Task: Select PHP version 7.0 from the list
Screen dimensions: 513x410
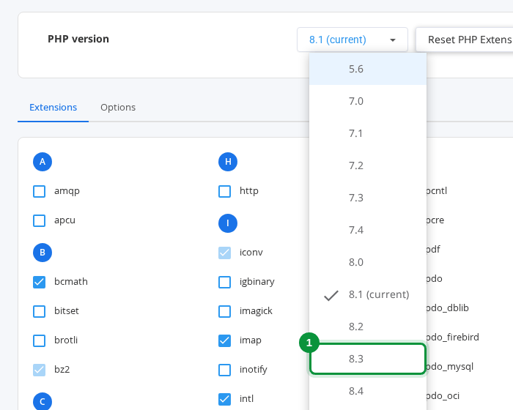Action: 368,101
